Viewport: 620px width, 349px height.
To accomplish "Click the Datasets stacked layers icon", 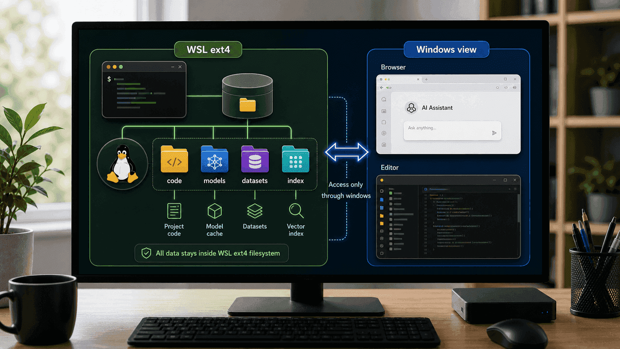I will (255, 211).
